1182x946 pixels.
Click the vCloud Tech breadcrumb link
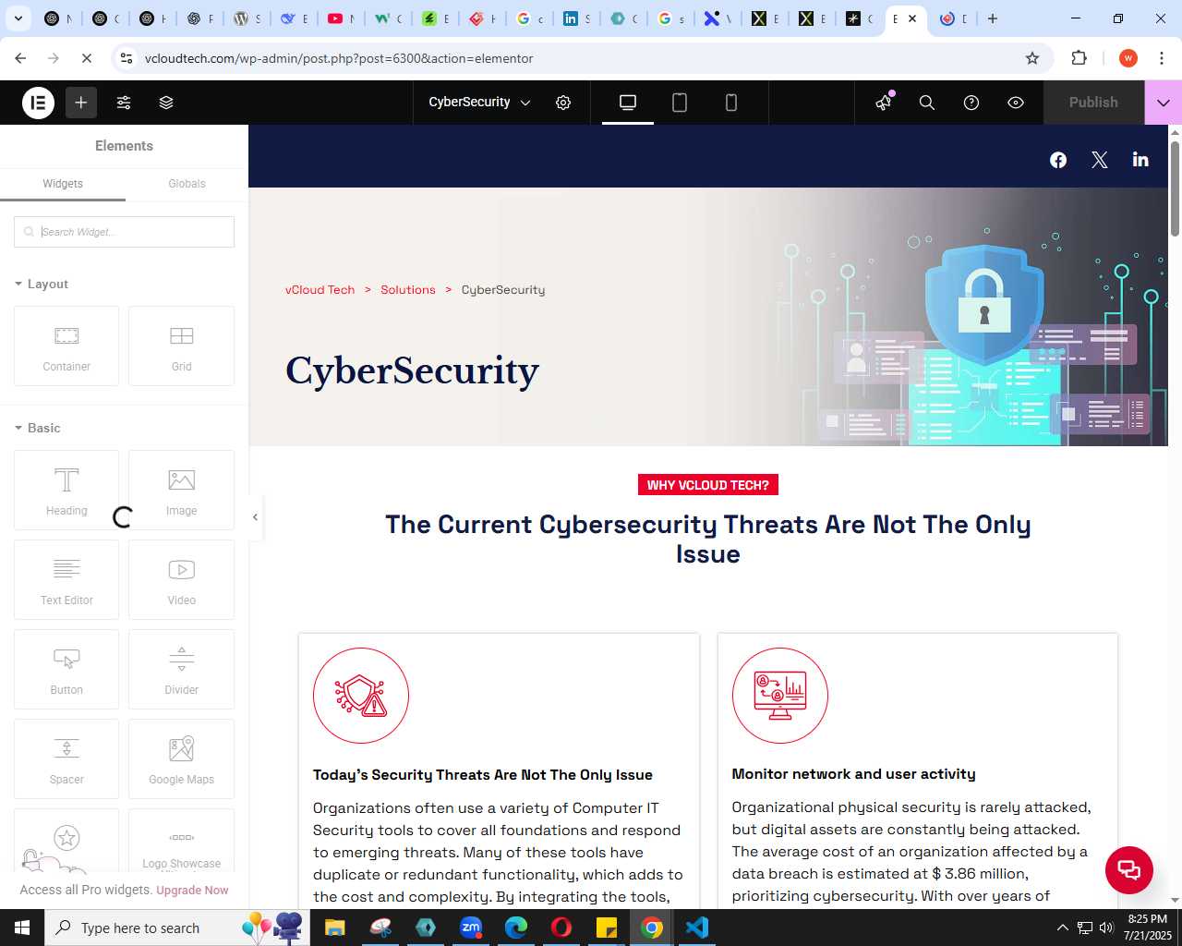(x=320, y=290)
